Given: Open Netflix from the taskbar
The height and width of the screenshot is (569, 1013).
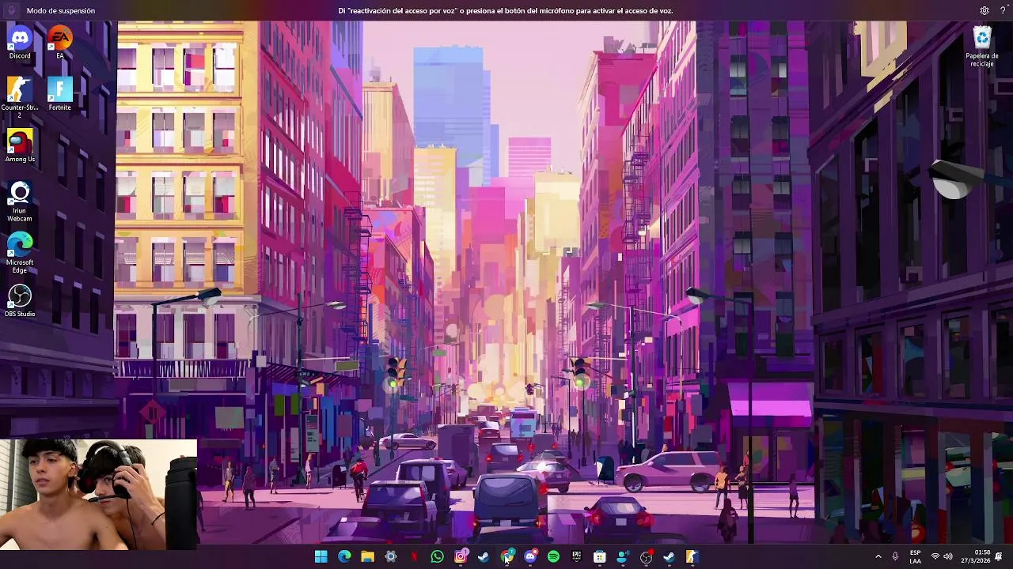Looking at the screenshot, I should tap(414, 557).
